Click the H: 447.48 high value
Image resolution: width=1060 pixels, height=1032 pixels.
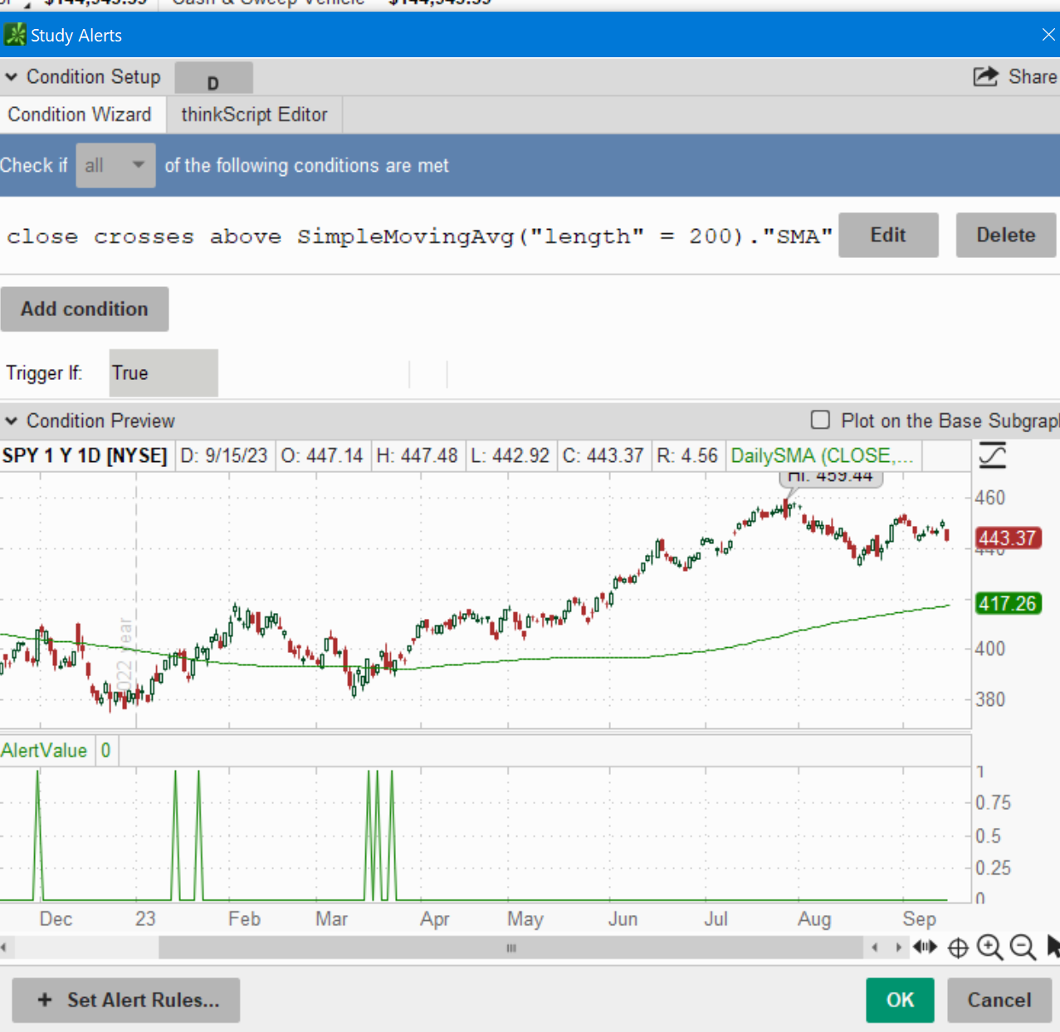pyautogui.click(x=418, y=455)
